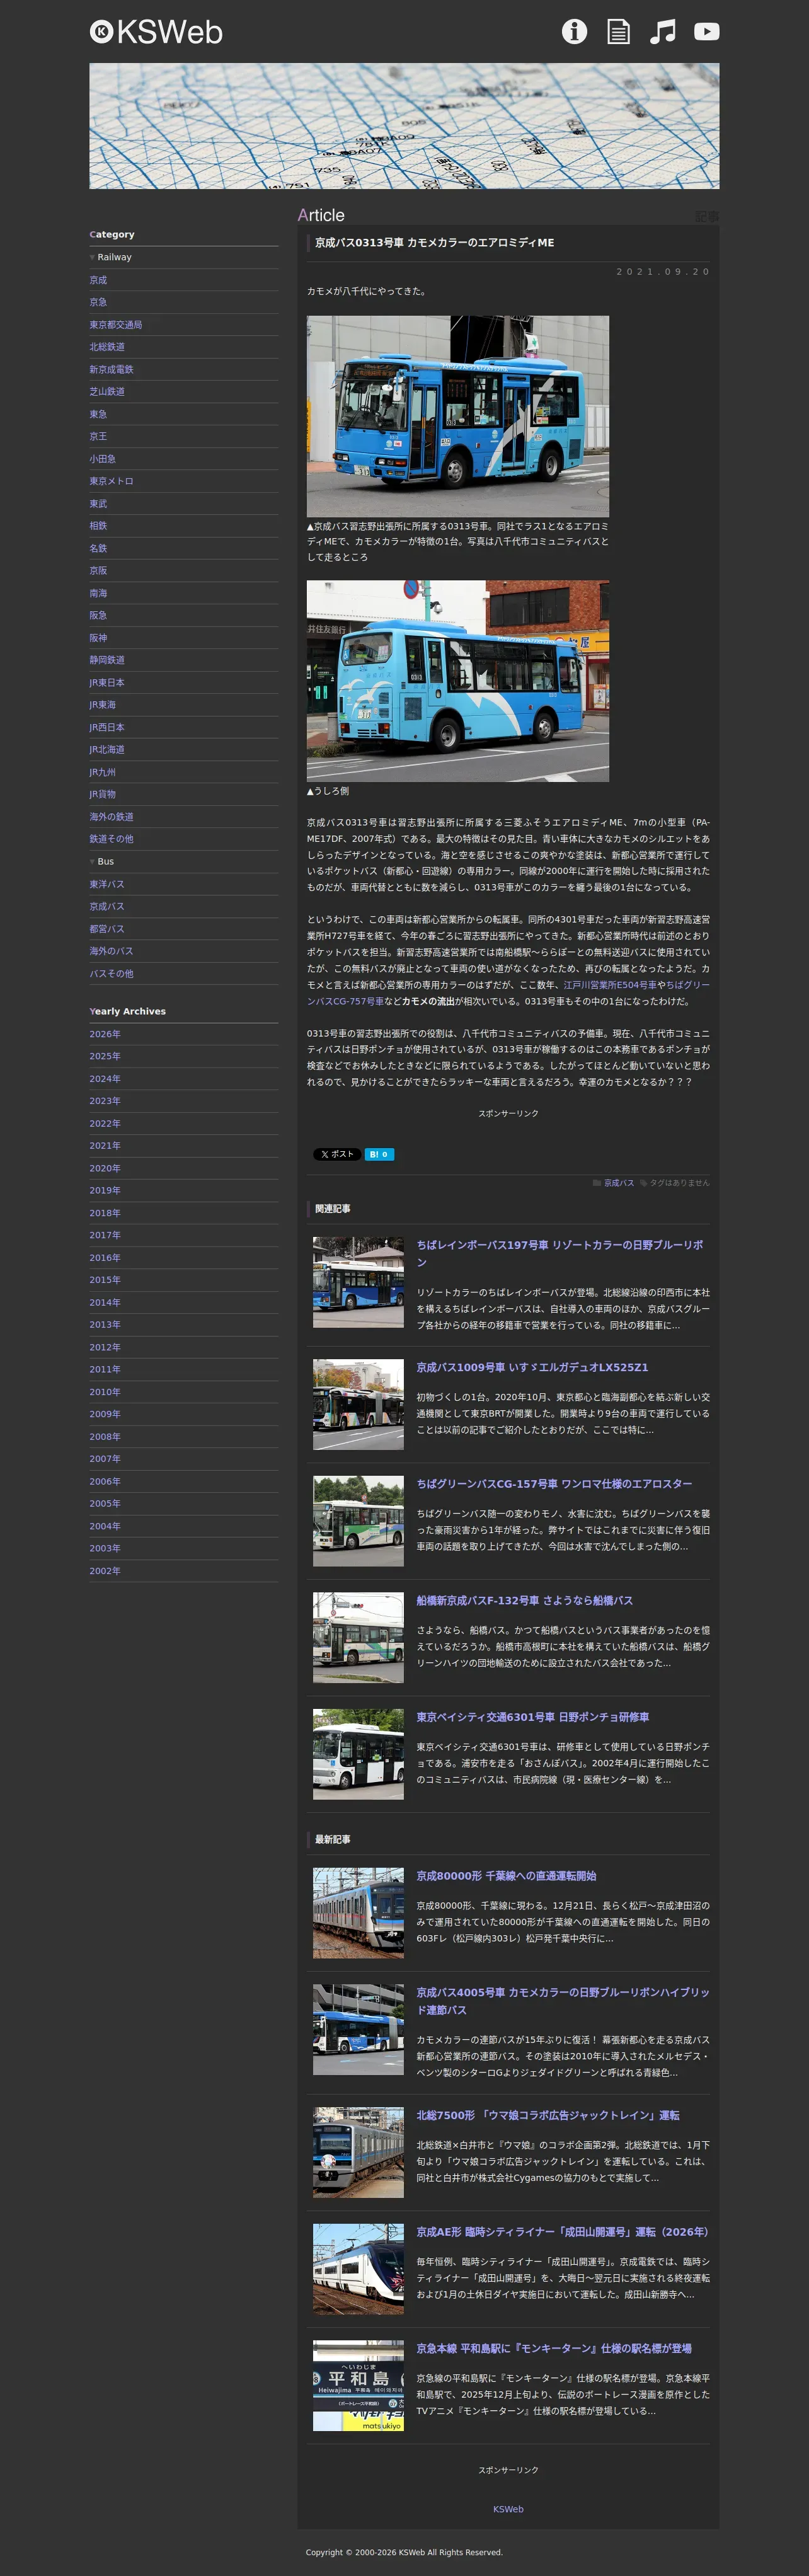The width and height of the screenshot is (809, 2576).
Task: Open the 2002年 yearly archive
Action: tap(105, 1571)
